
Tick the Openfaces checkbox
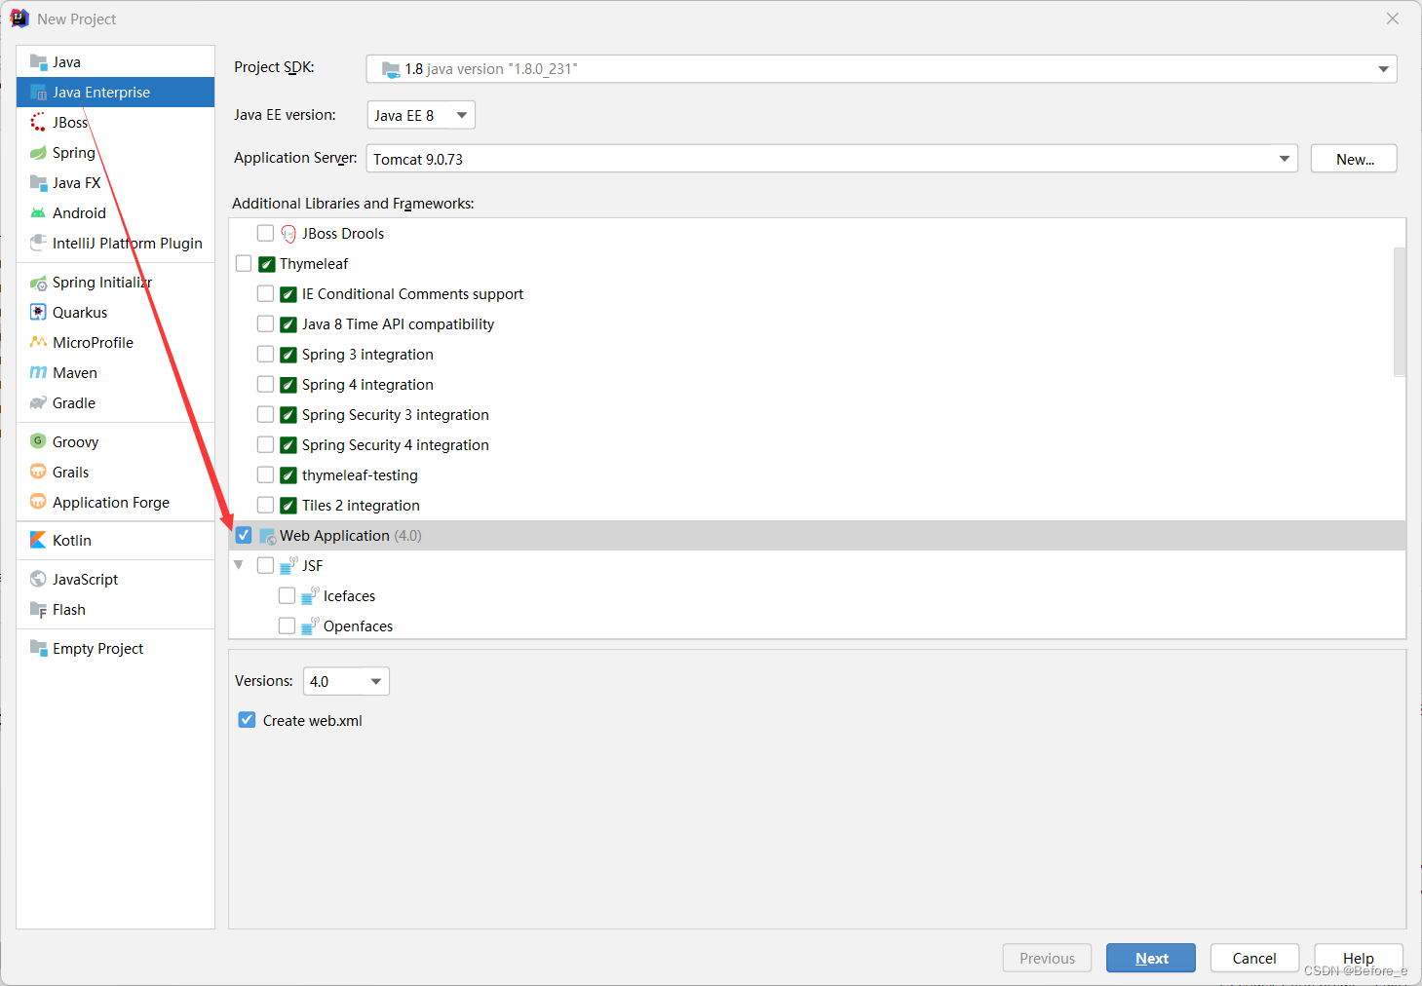287,626
